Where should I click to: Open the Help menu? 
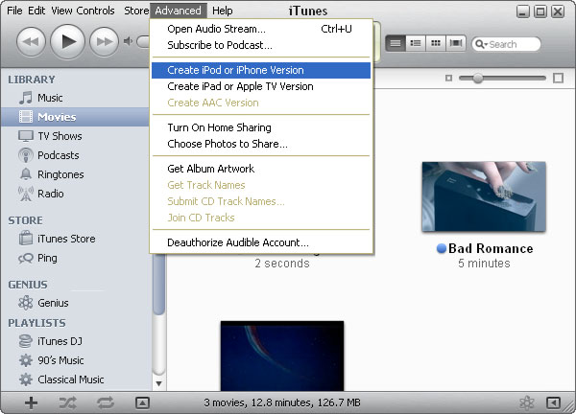(x=223, y=11)
